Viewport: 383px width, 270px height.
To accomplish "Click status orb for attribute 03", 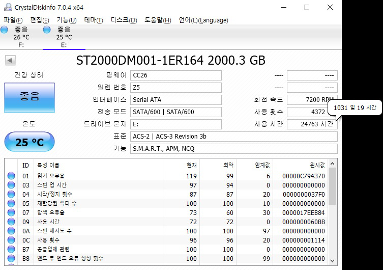I will coord(11,185).
